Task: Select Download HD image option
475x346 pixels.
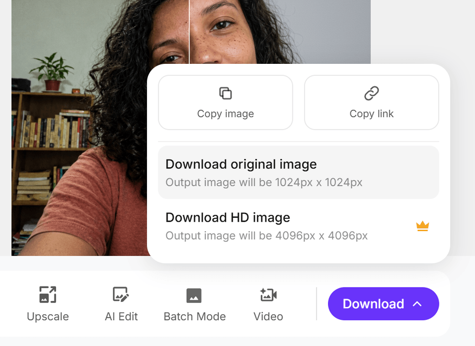Action: (298, 226)
